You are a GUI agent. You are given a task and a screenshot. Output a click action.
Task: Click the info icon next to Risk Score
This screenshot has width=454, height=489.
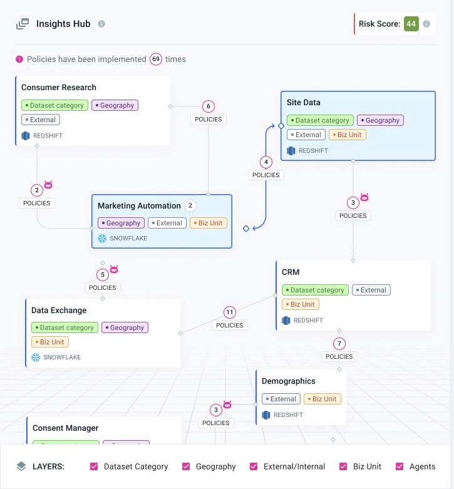[x=426, y=24]
